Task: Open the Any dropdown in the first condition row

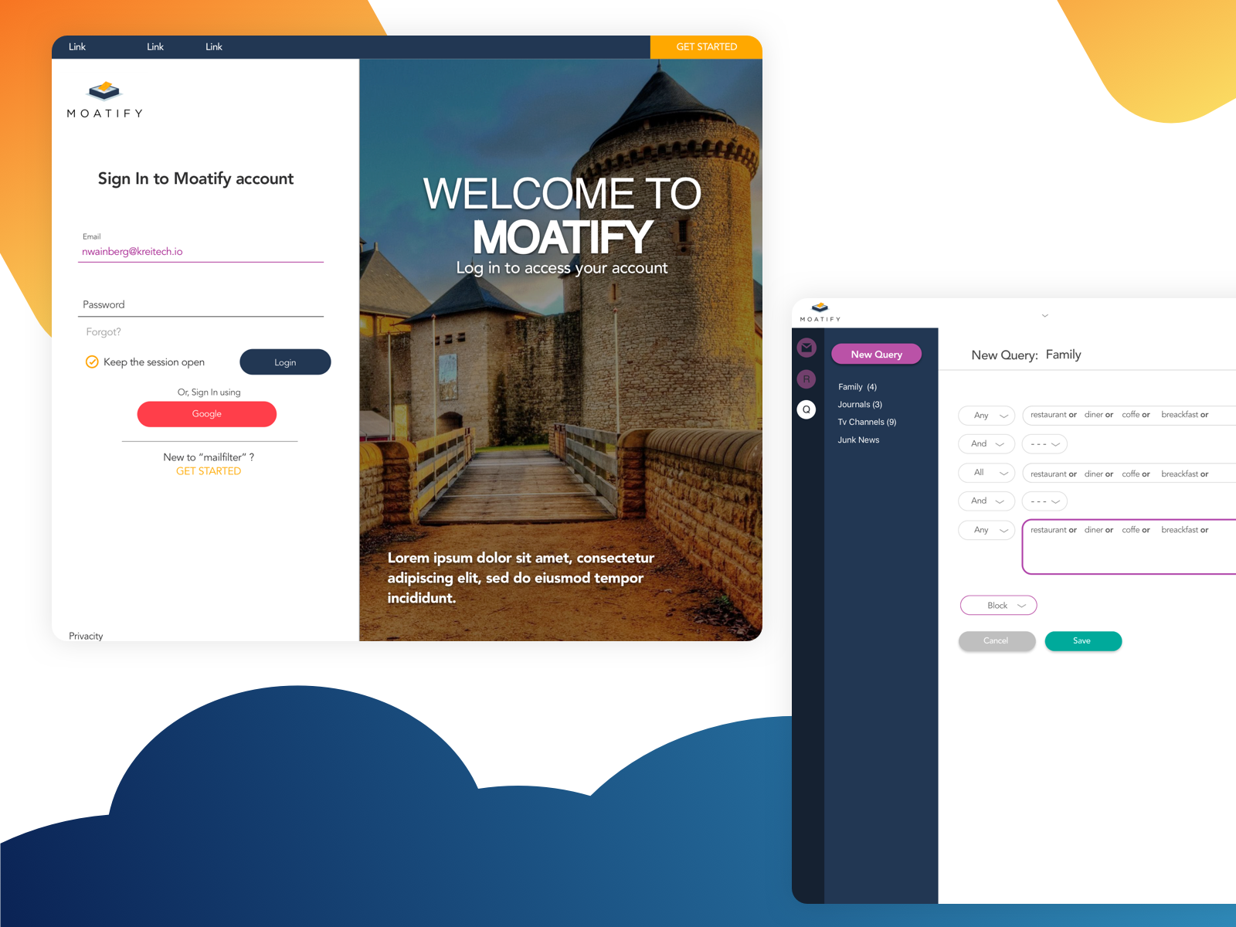Action: (x=986, y=416)
